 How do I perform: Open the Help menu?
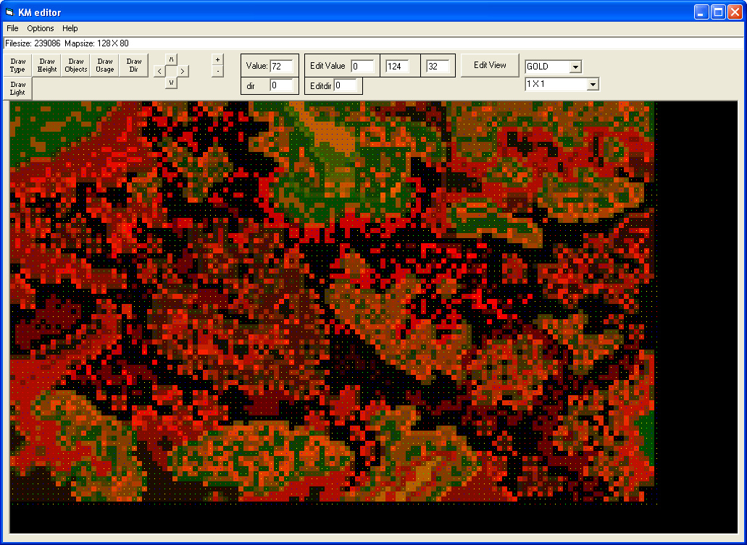70,28
